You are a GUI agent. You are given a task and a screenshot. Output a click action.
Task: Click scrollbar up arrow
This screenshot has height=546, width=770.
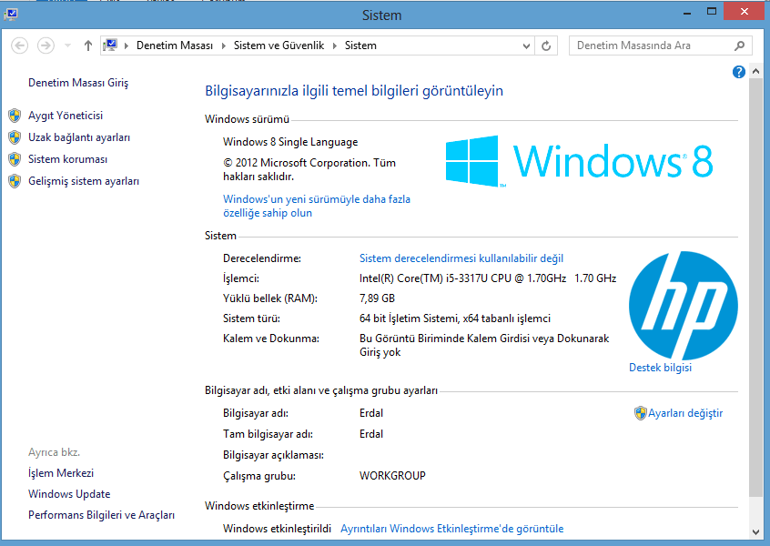pyautogui.click(x=755, y=72)
